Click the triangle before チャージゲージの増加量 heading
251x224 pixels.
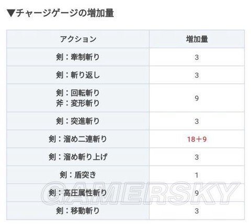click(x=11, y=13)
